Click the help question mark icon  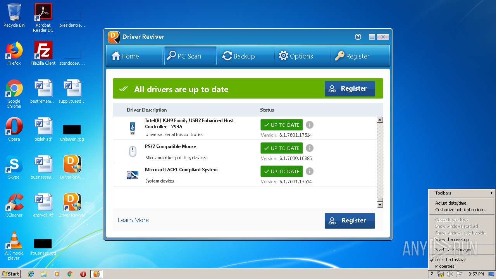[x=358, y=37]
